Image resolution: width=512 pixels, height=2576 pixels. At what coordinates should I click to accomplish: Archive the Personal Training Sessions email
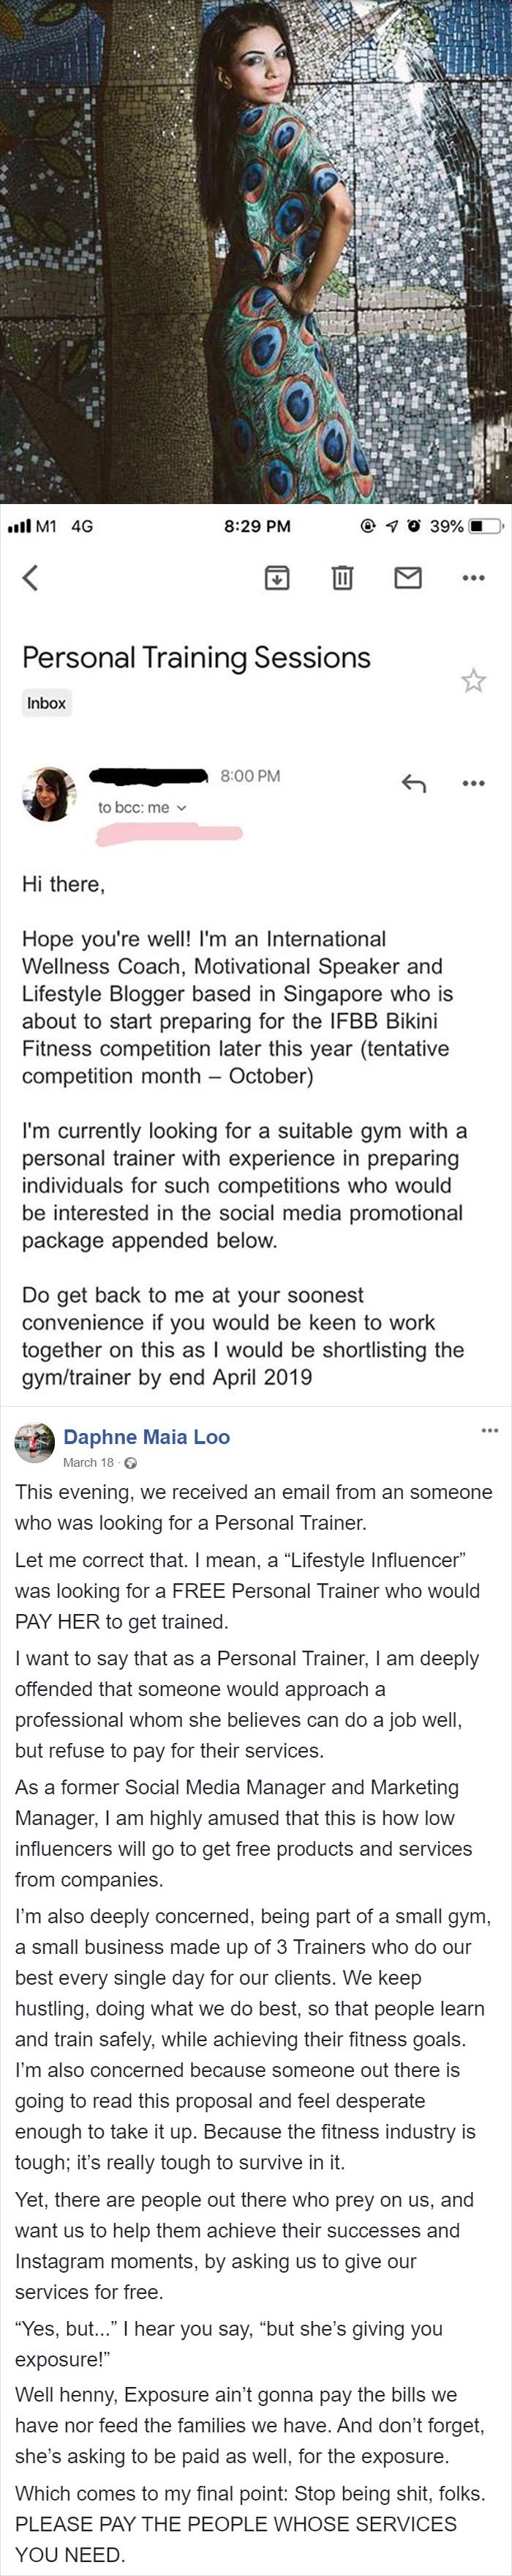pos(276,577)
